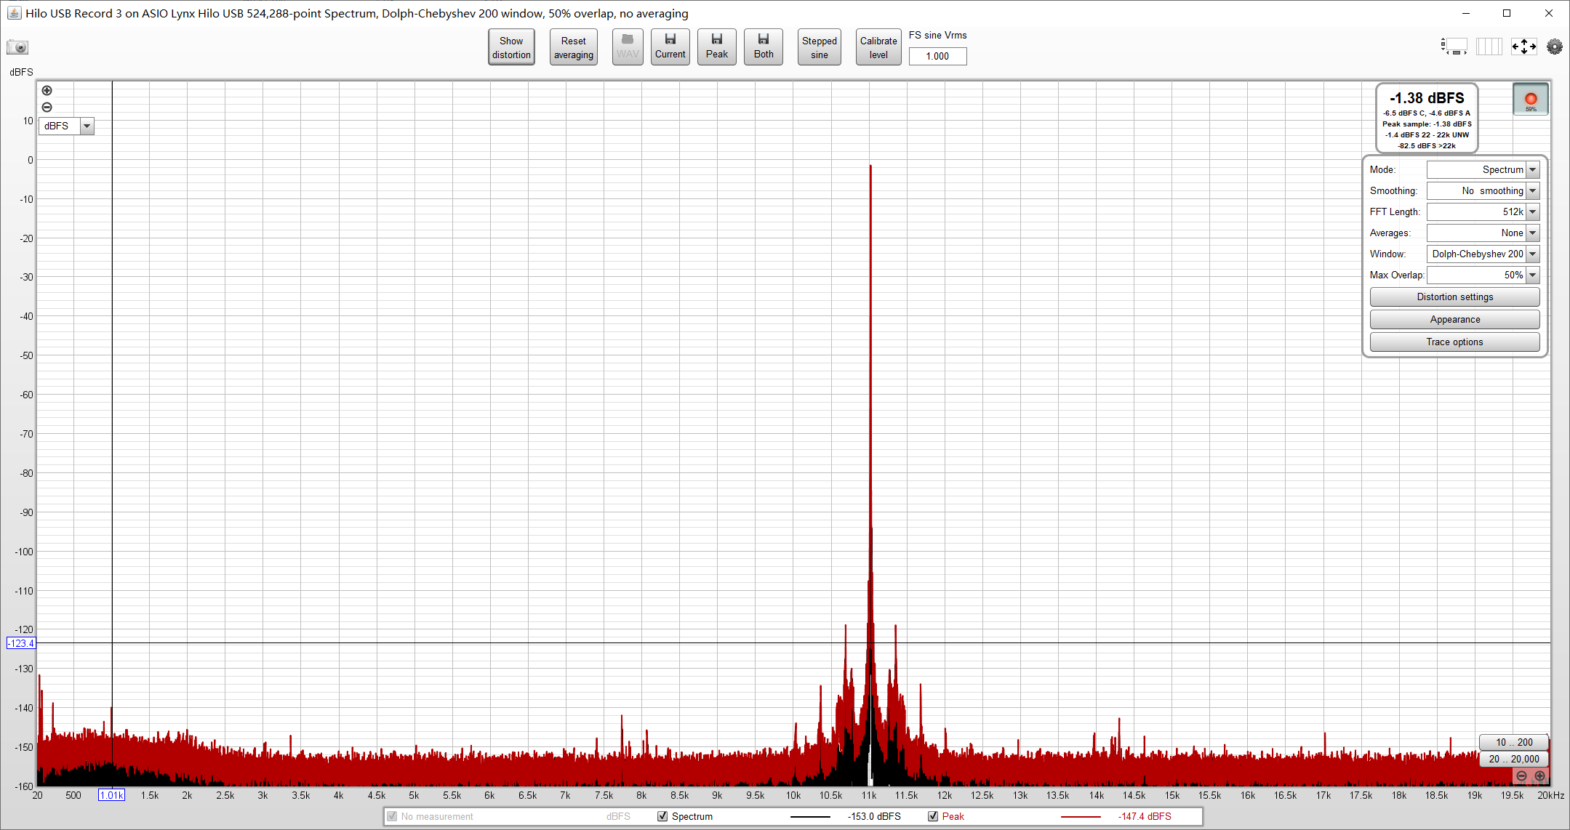Set range to 20 .. 20,000
The width and height of the screenshot is (1570, 830).
1513,759
